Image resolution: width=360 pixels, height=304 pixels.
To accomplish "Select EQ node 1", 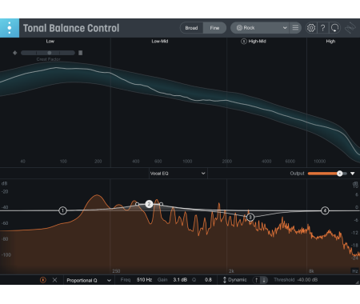I will point(62,210).
